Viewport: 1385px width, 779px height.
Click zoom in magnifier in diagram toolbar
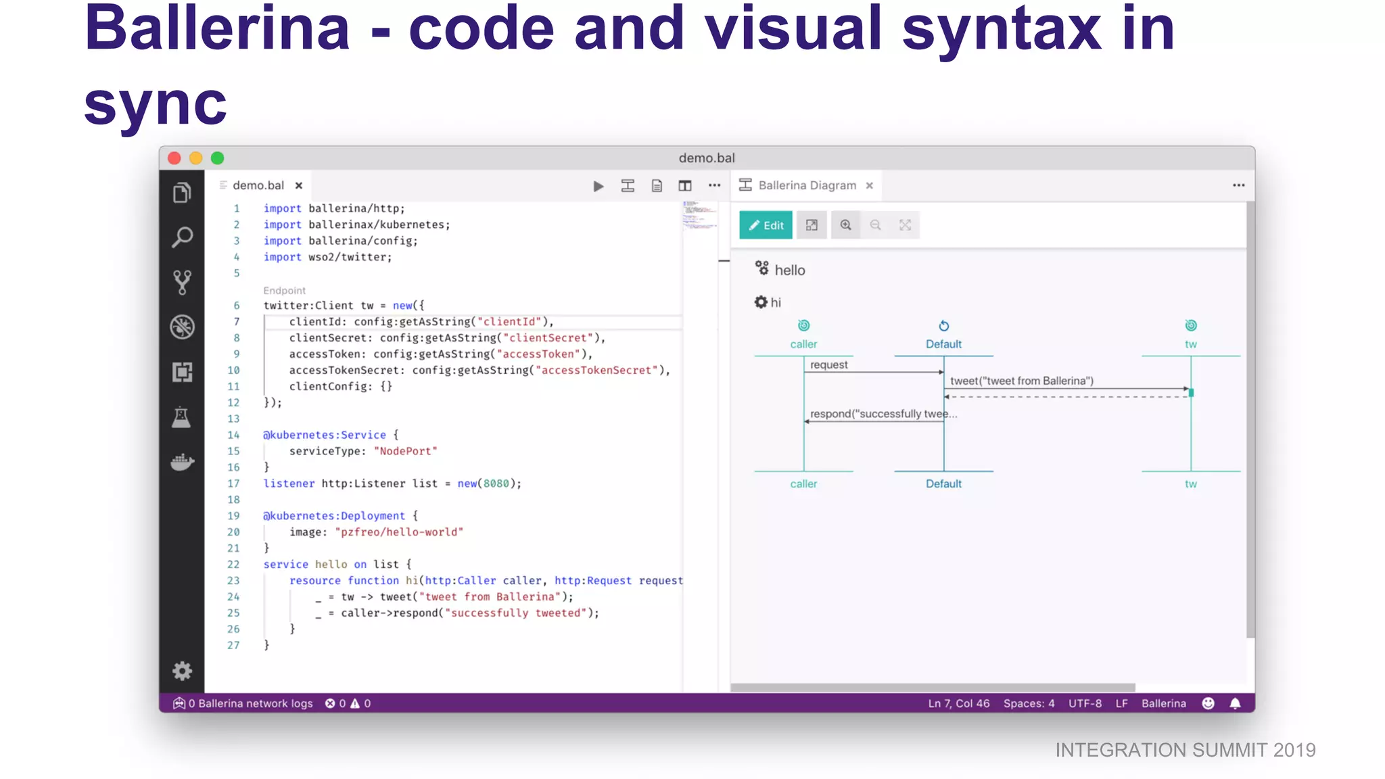coord(845,225)
